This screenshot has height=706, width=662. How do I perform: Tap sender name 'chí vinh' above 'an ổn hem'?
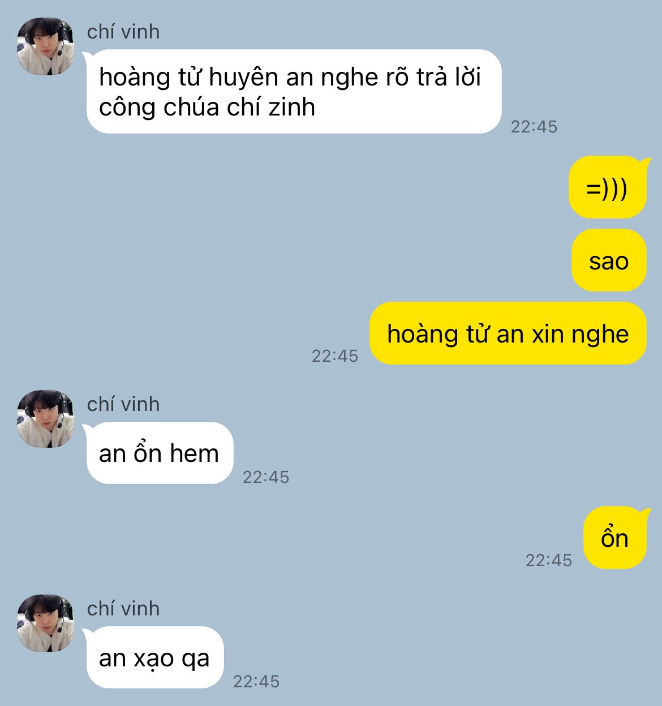(x=123, y=404)
